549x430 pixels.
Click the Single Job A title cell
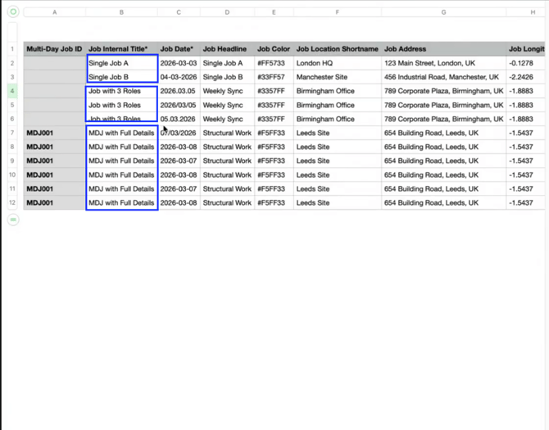[x=122, y=63]
